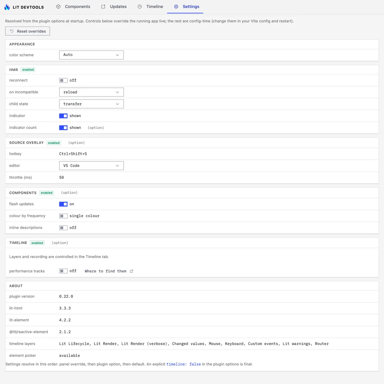Open the Timeline tab
The image size is (384, 384).
pos(150,6)
